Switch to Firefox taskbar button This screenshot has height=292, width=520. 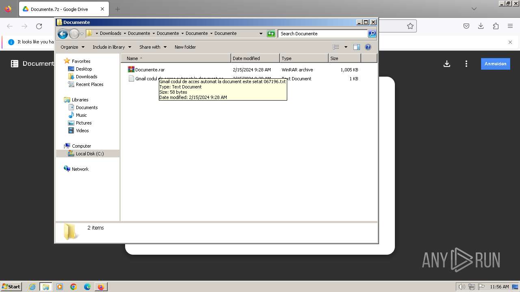101,287
